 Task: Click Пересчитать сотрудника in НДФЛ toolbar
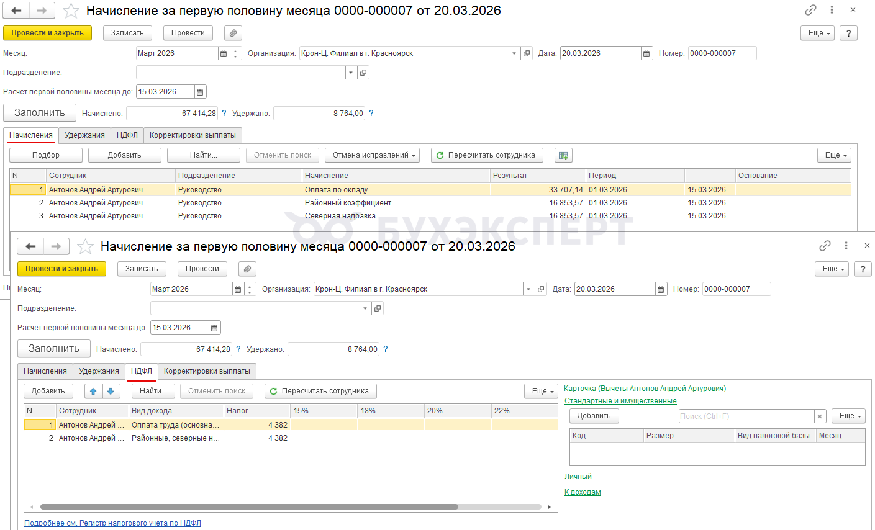point(320,391)
